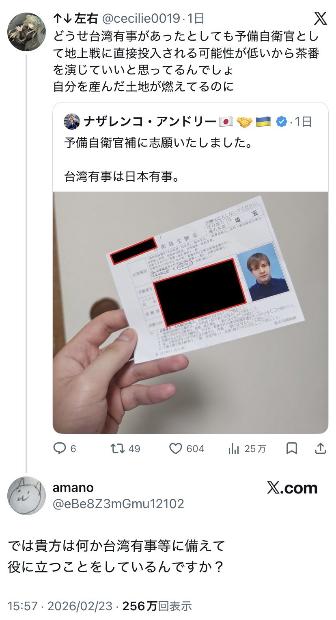
Task: Tap the 256万回表示 view count
Action: 157,606
